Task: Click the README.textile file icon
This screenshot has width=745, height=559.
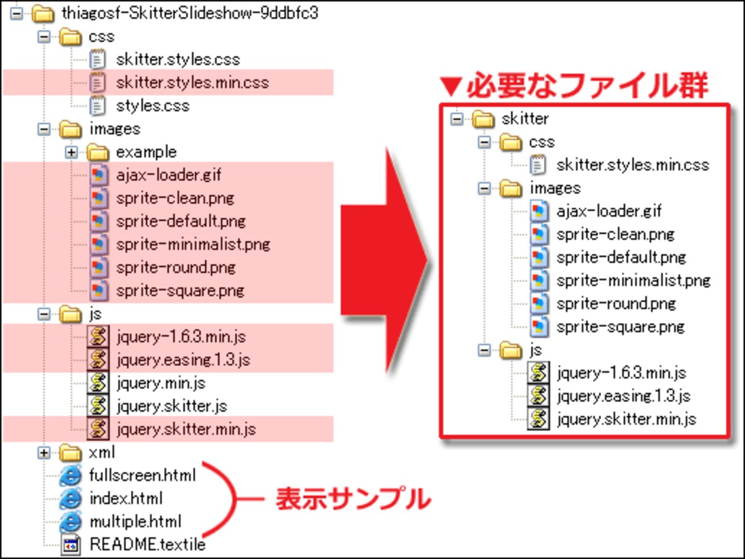Action: [x=70, y=545]
